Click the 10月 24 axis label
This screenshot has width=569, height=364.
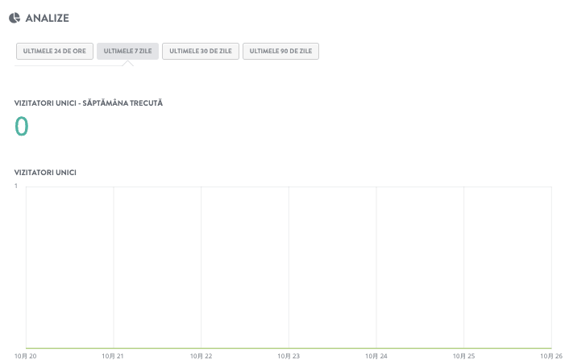[376, 356]
